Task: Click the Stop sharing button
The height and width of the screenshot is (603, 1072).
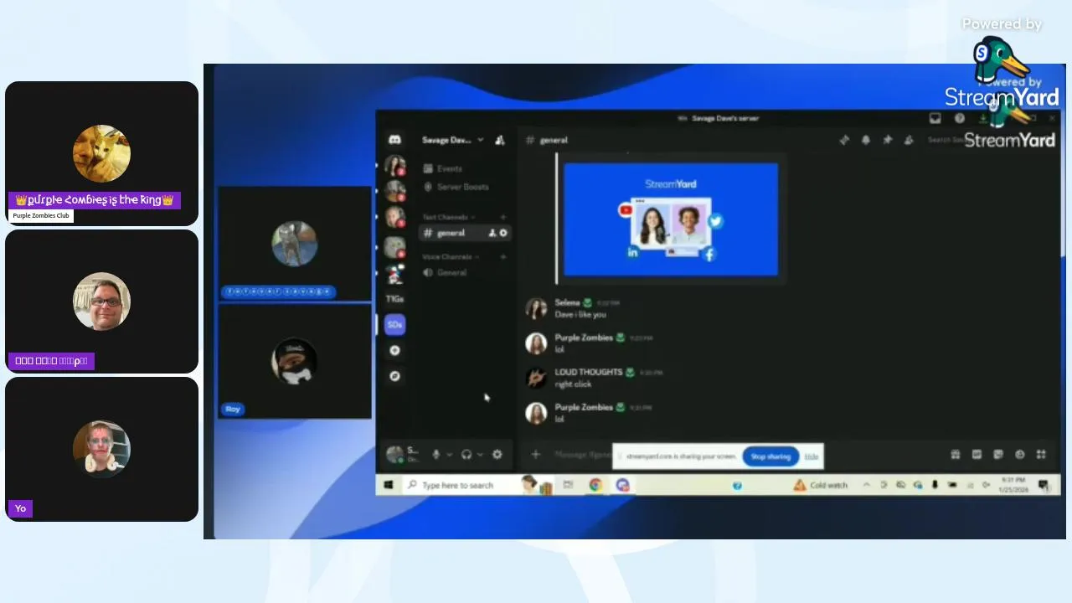Action: [x=770, y=456]
